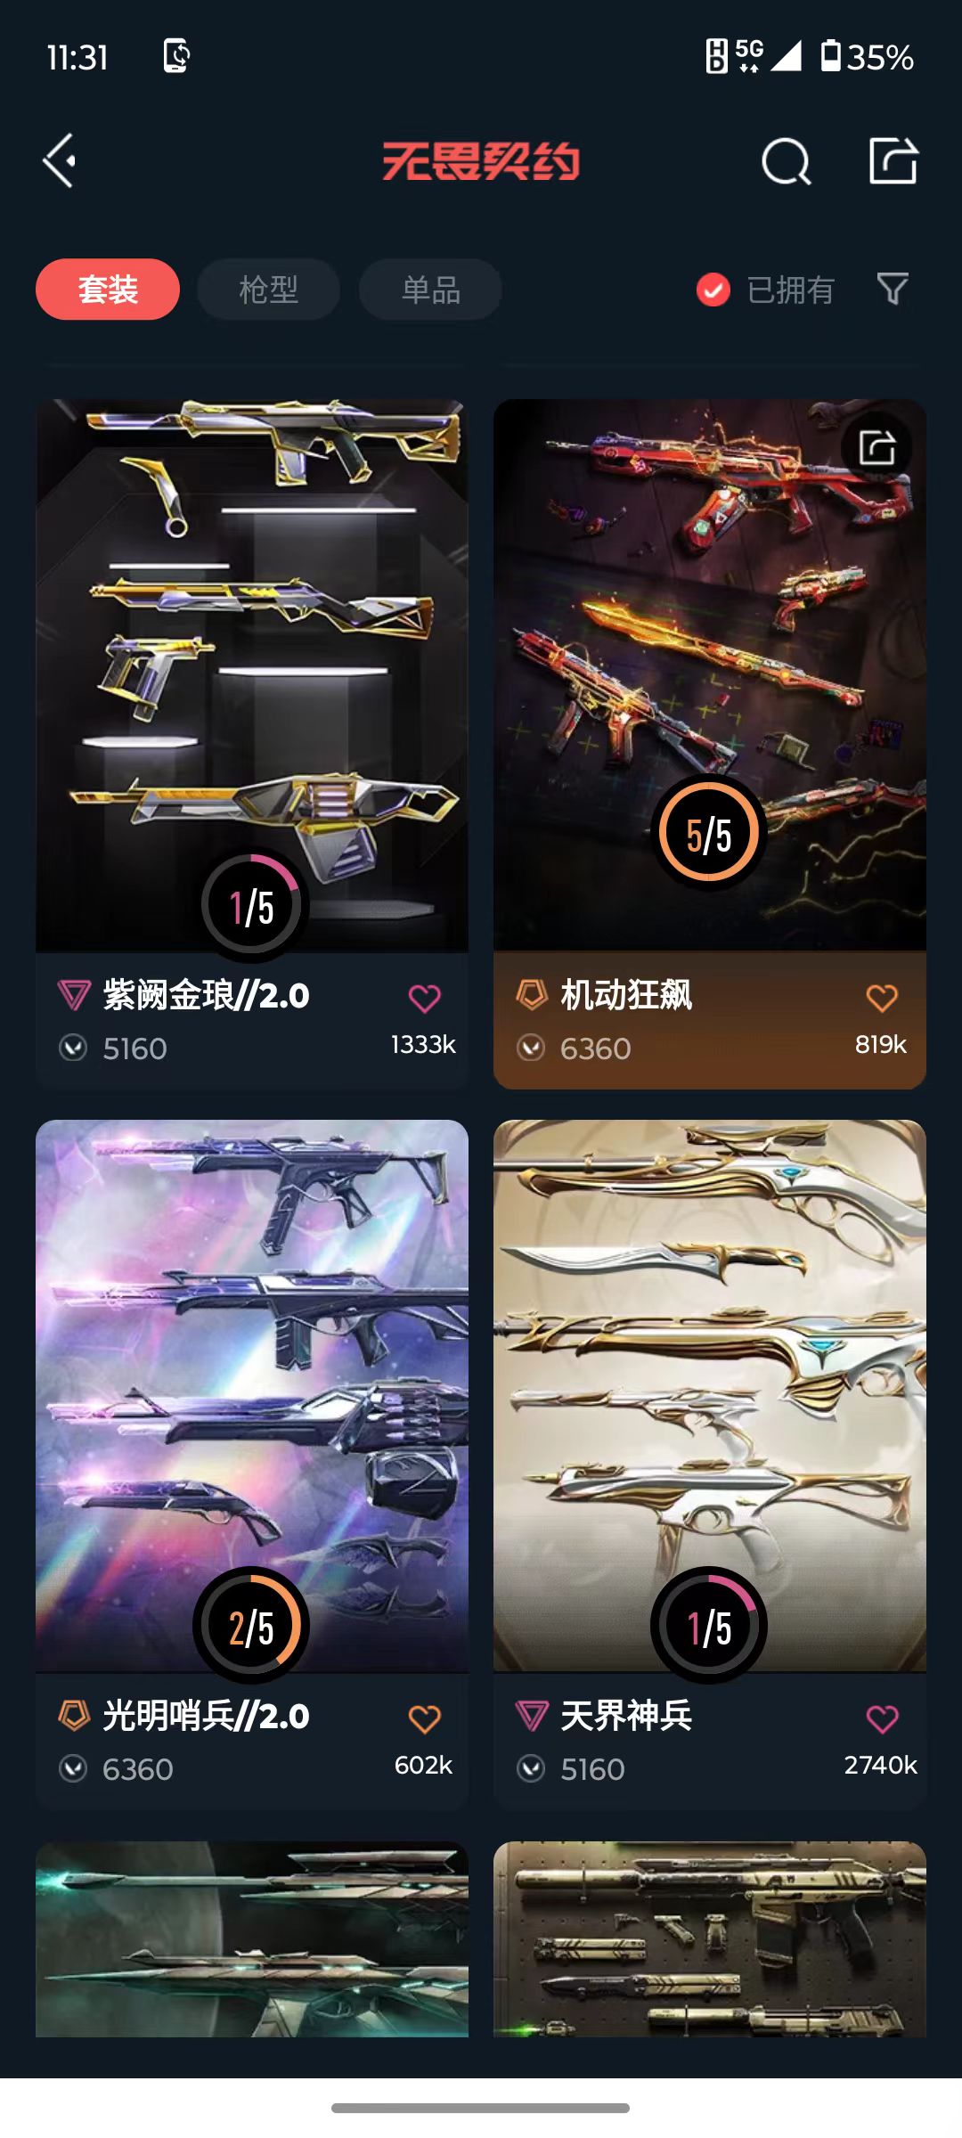Open the tan military weapon bundle thumbnail
Screen dimensions: 962x2138
click(x=710, y=1939)
